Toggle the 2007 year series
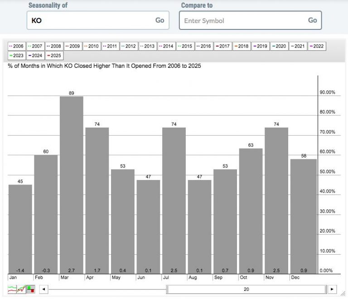The width and height of the screenshot is (348, 299). click(35, 46)
